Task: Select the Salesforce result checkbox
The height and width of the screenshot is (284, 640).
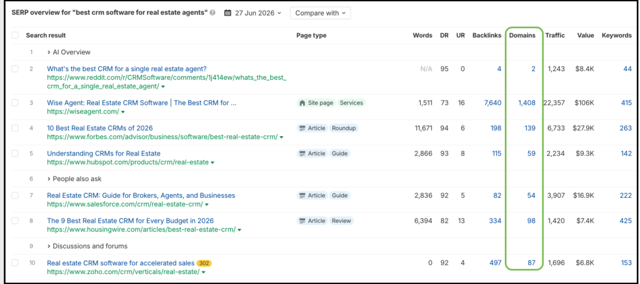Action: (x=15, y=195)
